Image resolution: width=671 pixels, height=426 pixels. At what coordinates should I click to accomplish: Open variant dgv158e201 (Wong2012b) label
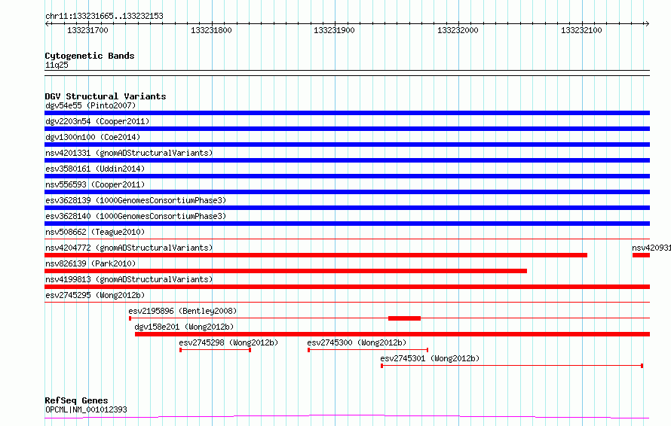click(x=184, y=327)
